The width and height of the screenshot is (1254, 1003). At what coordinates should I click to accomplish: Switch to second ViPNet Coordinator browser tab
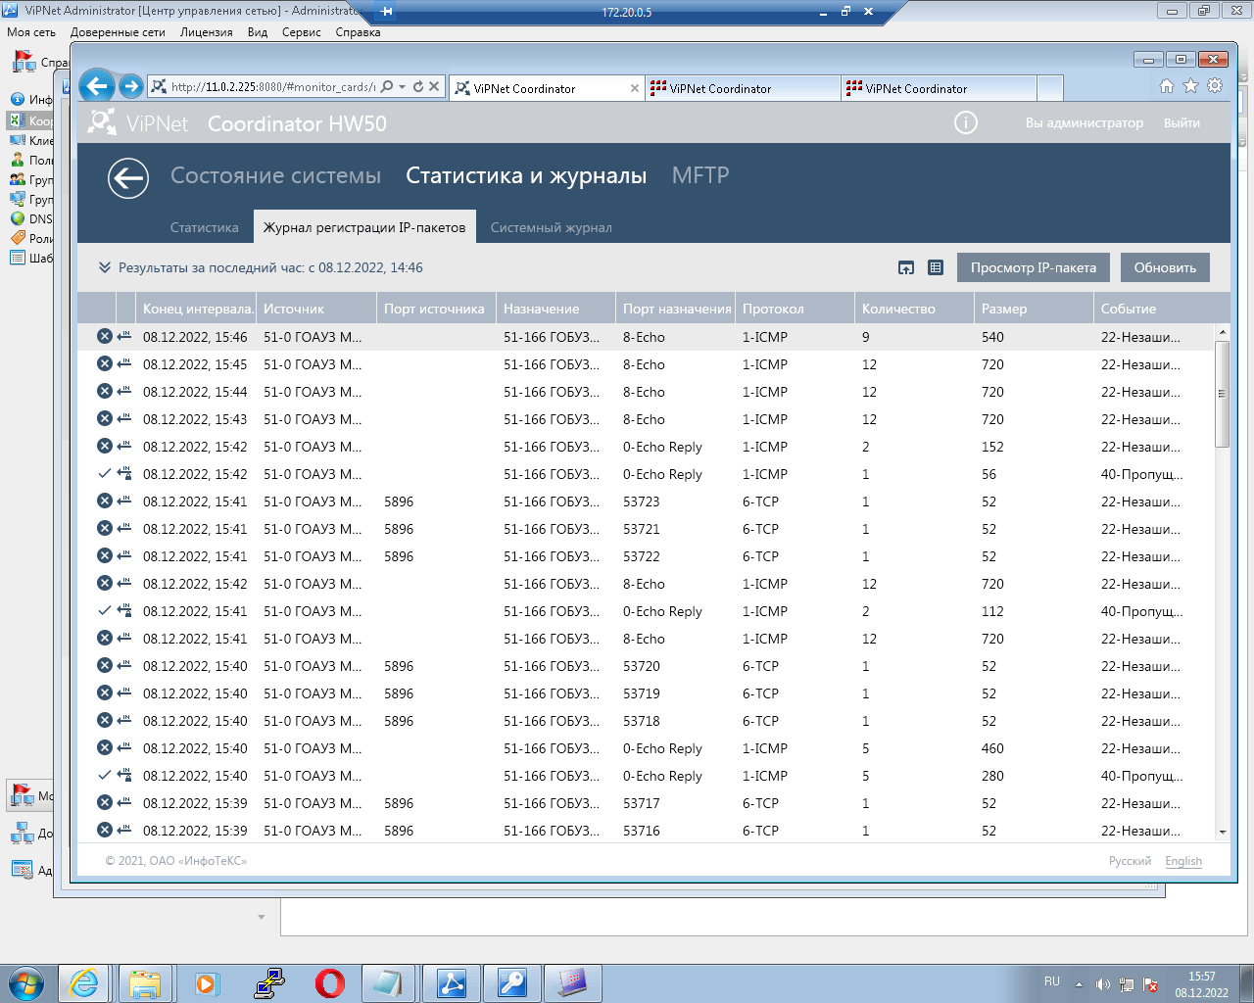point(743,88)
